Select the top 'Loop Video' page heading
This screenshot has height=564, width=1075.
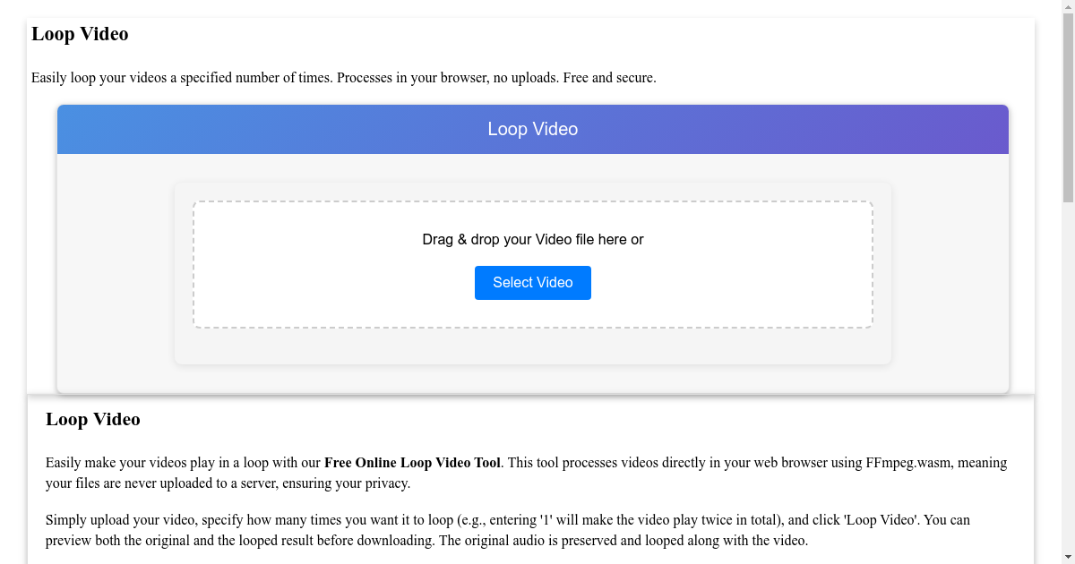click(x=80, y=34)
